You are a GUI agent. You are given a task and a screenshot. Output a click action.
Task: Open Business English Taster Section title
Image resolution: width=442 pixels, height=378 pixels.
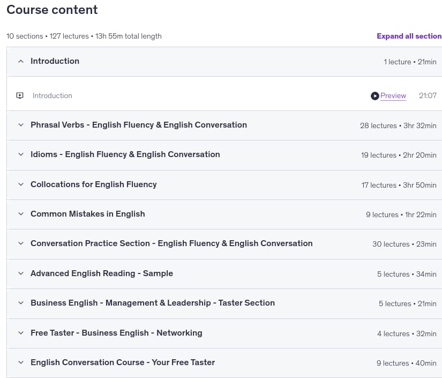click(153, 303)
